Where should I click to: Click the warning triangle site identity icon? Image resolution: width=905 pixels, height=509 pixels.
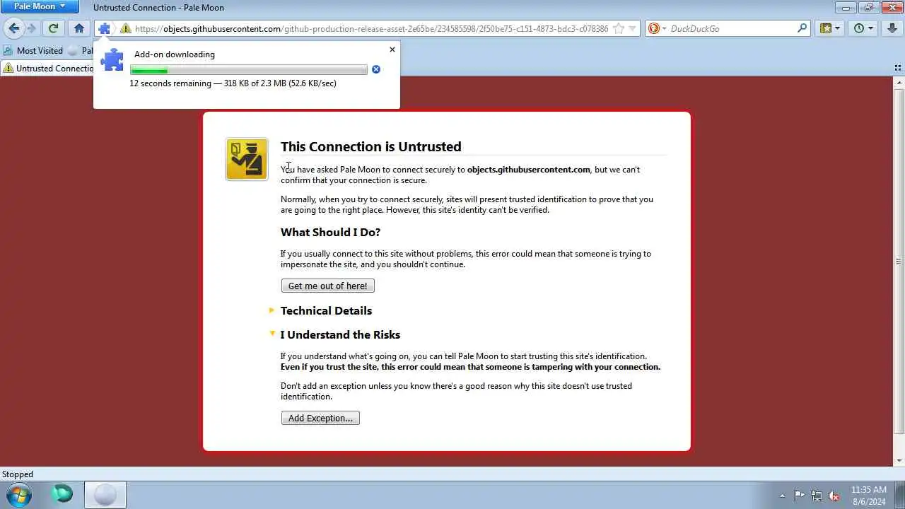tap(126, 29)
